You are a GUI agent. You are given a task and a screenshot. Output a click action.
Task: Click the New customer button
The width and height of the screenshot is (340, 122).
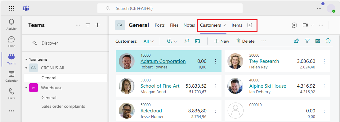click(x=221, y=41)
